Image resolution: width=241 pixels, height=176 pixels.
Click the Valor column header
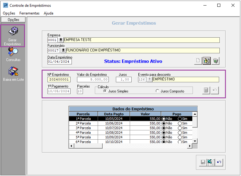tap(145, 114)
